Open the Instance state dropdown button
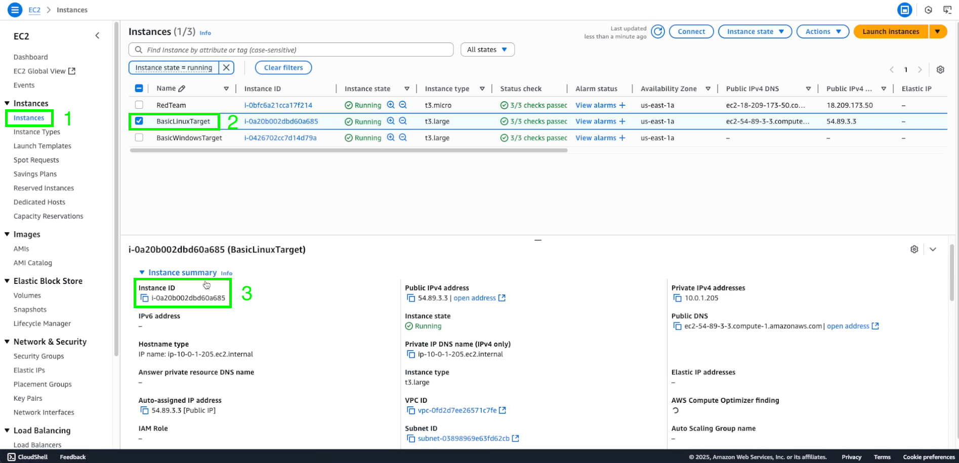 click(755, 31)
